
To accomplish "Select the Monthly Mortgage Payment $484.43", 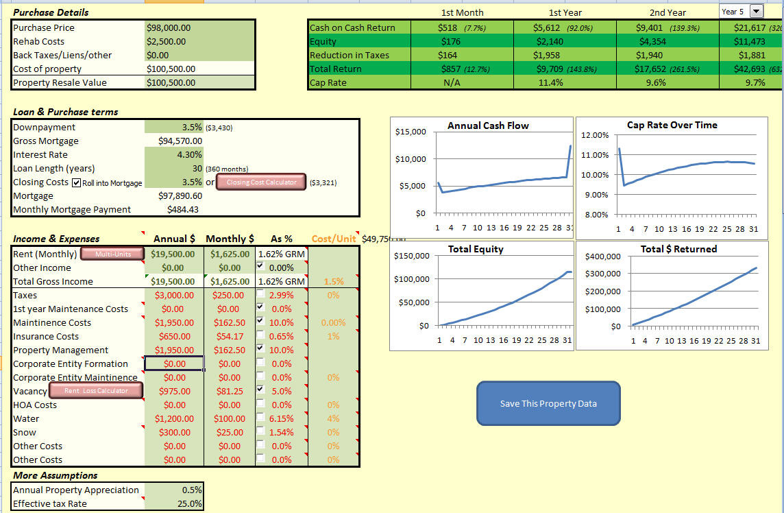I will click(174, 209).
